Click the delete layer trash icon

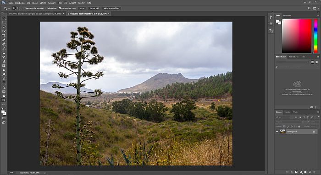(x=315, y=172)
